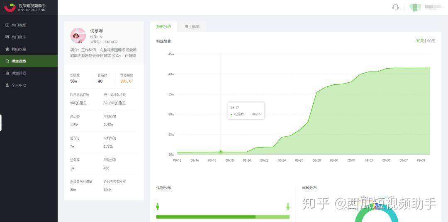Viewport: 448px width, 222px height.
Task: Click the 08-17 data point on chart
Action: point(221,152)
